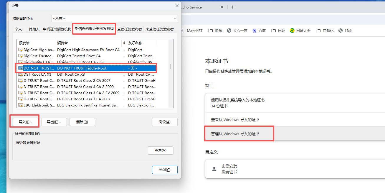
Task: Open the 由您安装 certificates entry
Action: click(295, 169)
